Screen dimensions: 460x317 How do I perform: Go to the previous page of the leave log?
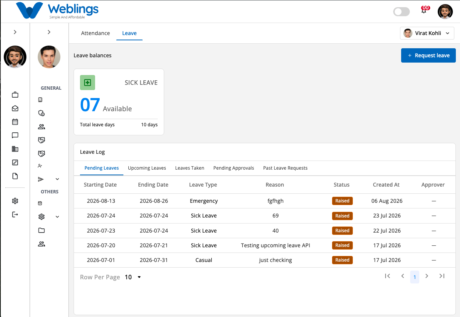(x=403, y=276)
